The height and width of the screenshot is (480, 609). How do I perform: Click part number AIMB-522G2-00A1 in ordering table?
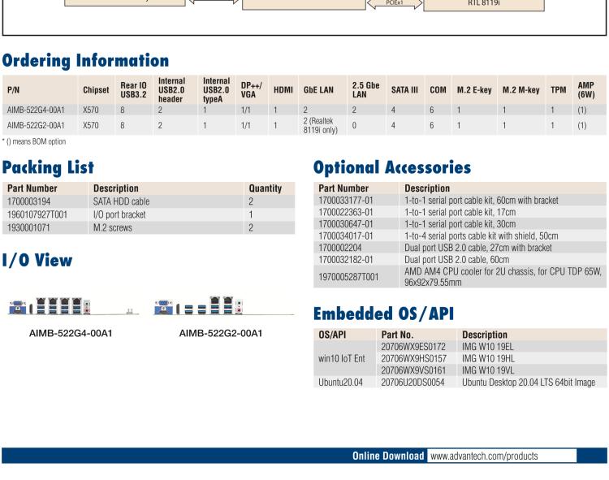(36, 126)
